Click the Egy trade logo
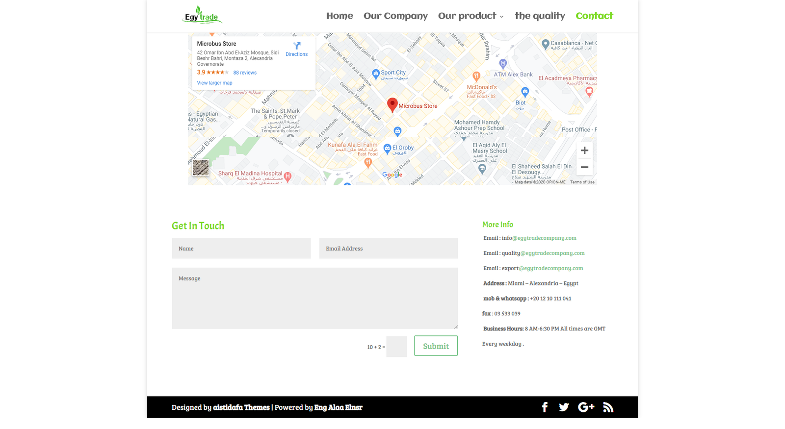This screenshot has height=429, width=785. coord(202,16)
